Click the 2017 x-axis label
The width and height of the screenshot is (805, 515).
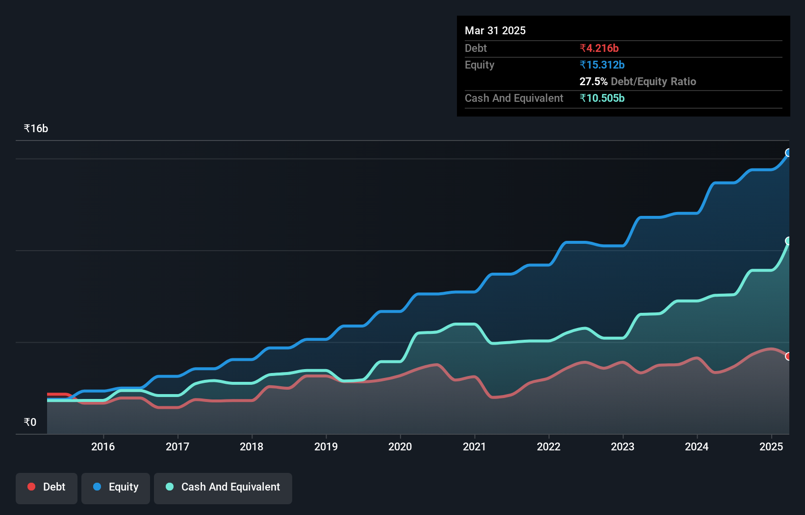(177, 446)
